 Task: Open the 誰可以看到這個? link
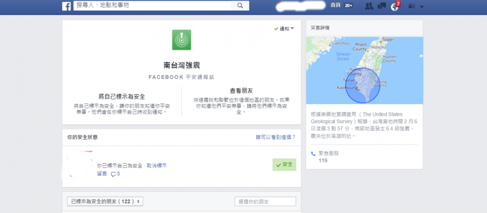click(275, 137)
